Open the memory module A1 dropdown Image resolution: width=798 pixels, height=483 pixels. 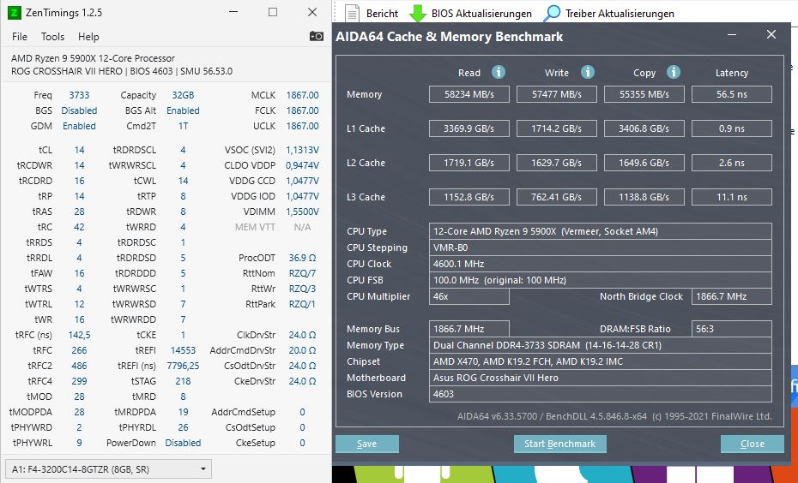click(108, 469)
